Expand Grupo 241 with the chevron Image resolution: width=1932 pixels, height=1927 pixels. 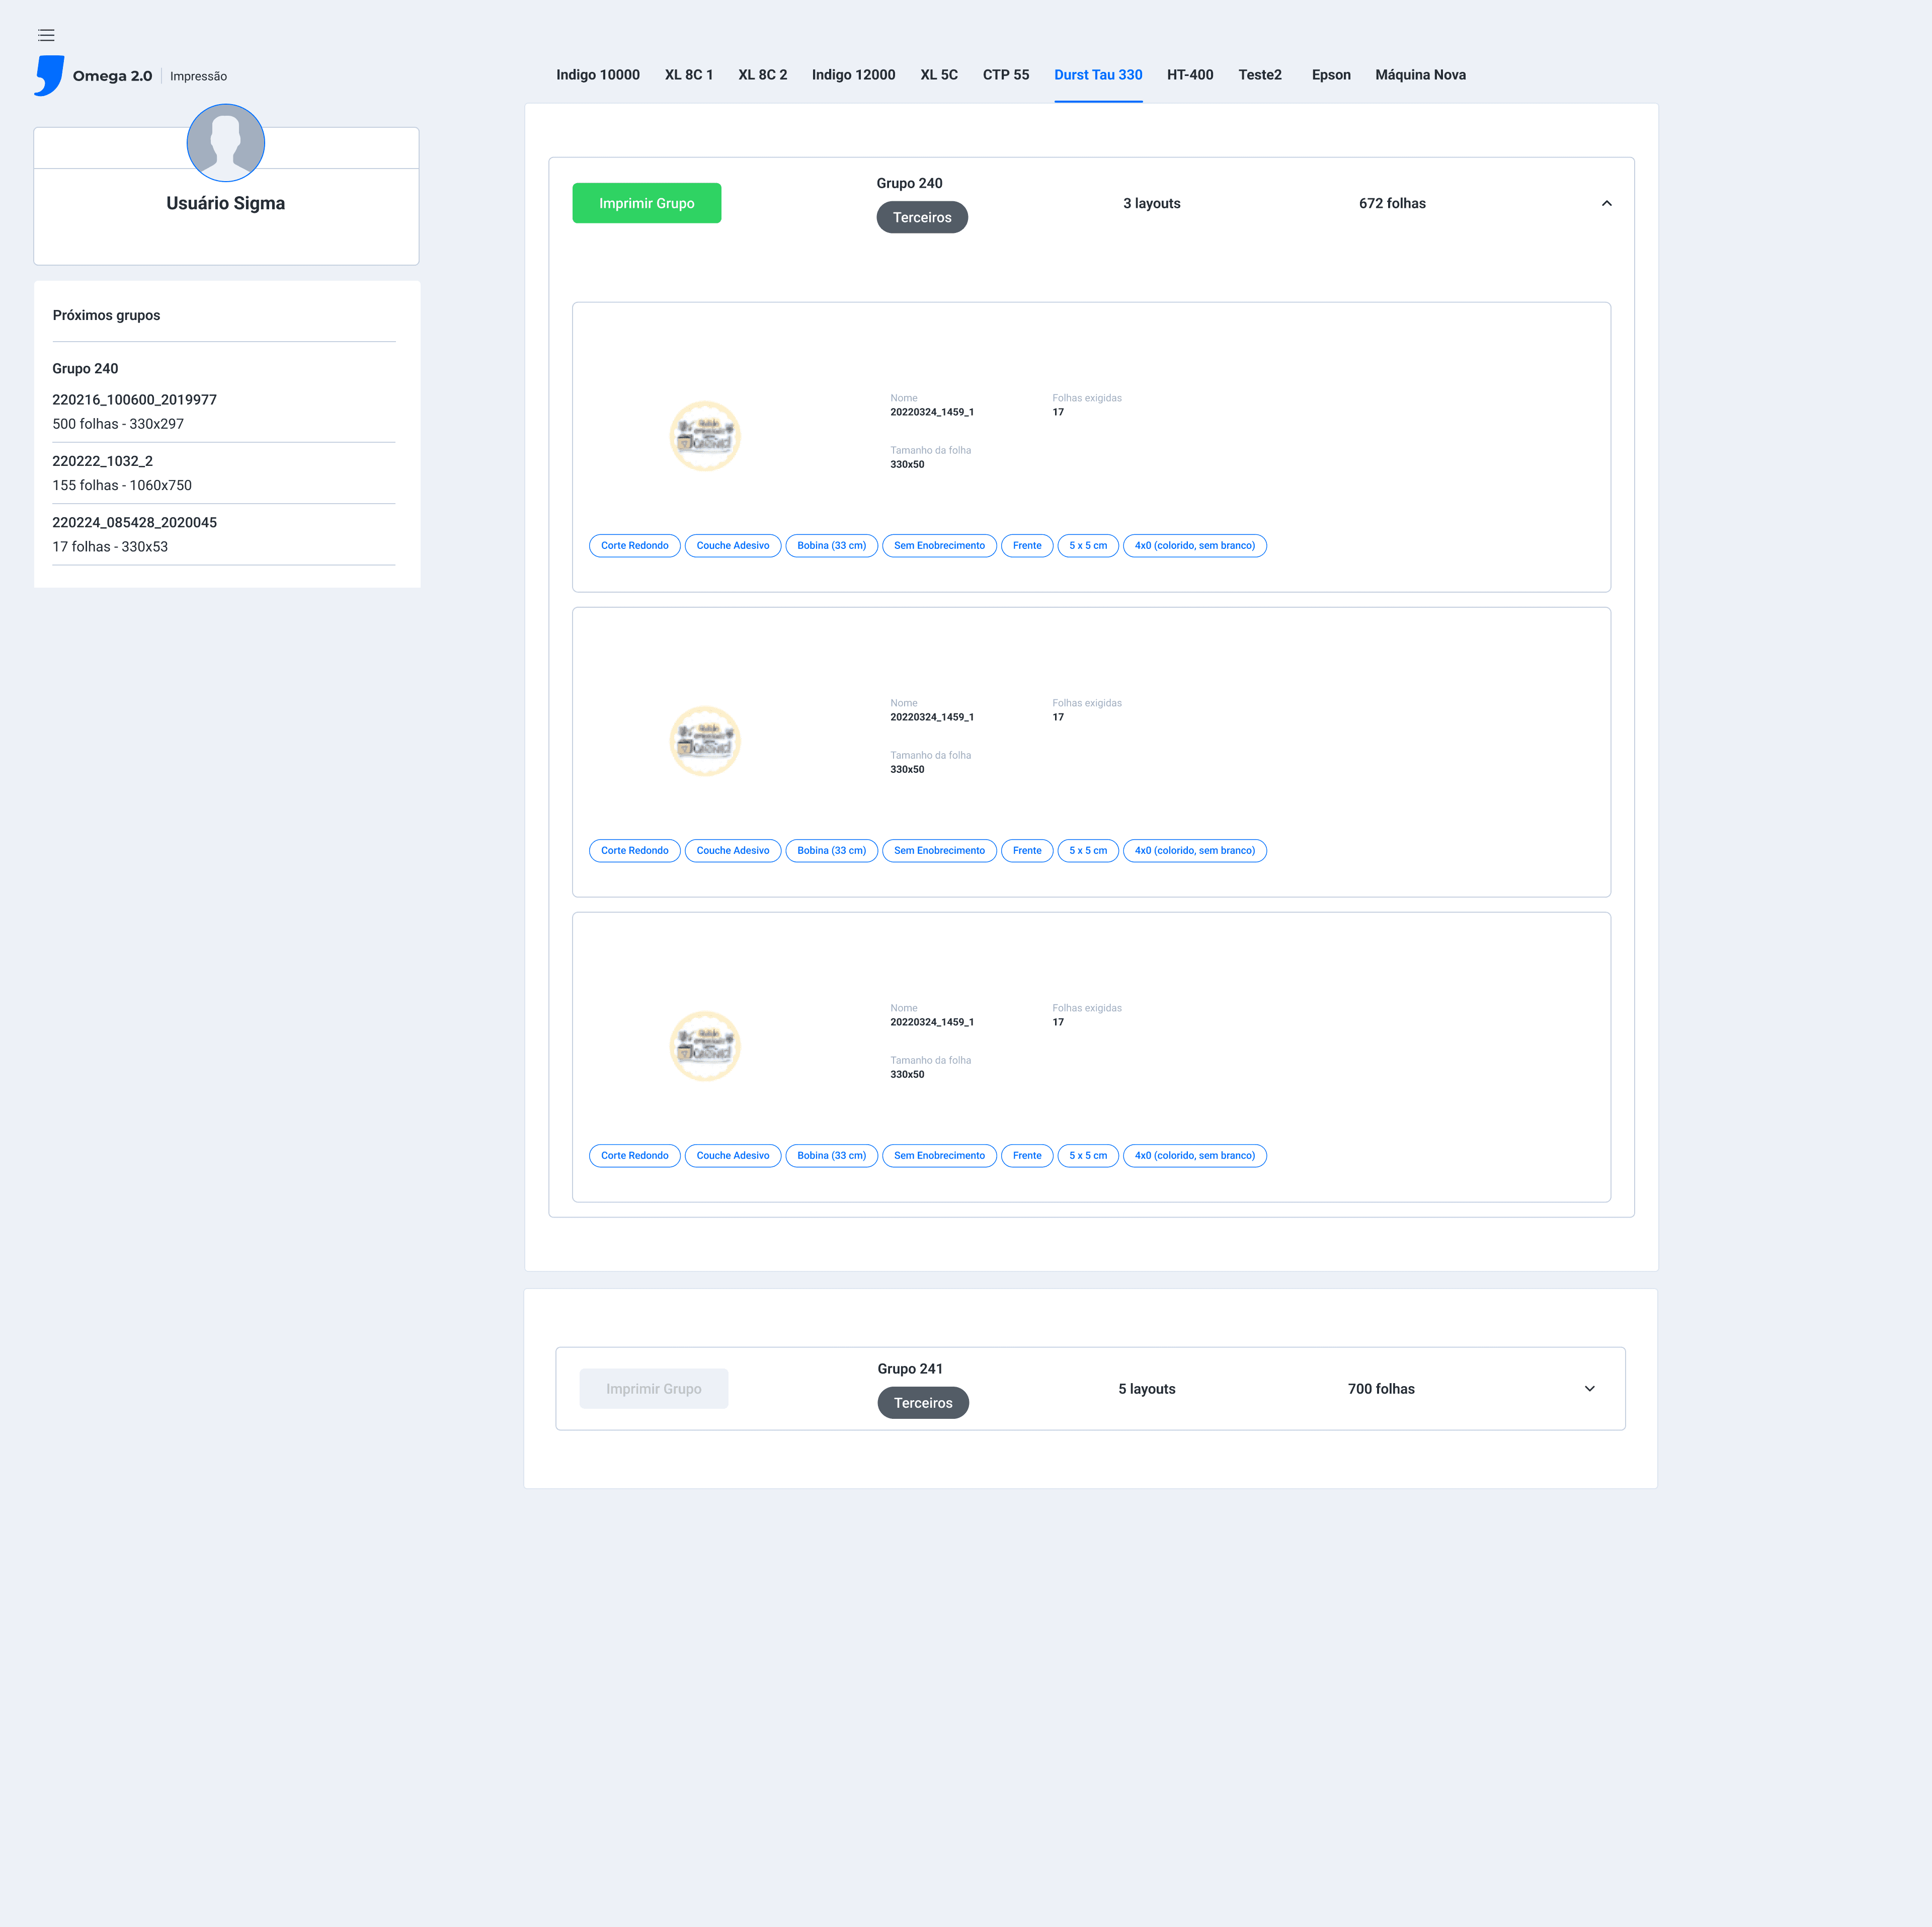pyautogui.click(x=1589, y=1388)
